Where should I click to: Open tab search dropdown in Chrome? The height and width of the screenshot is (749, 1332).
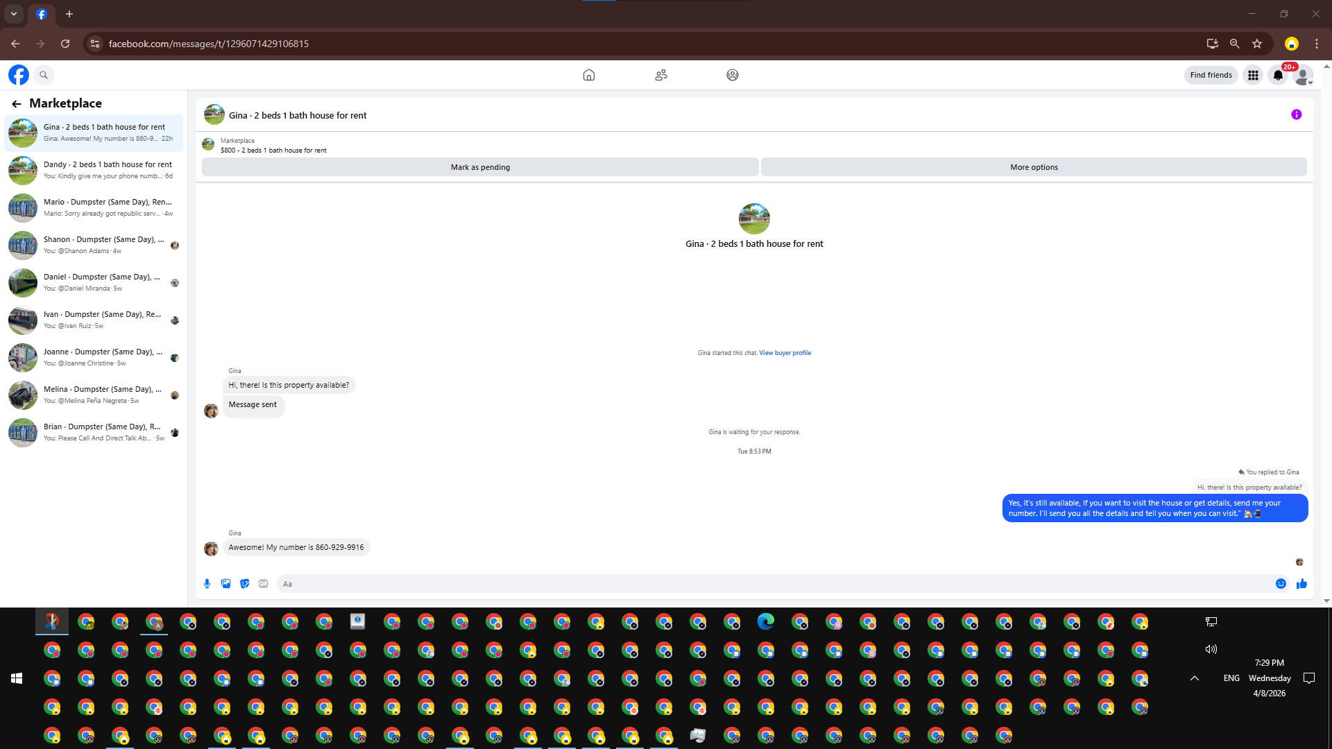13,13
